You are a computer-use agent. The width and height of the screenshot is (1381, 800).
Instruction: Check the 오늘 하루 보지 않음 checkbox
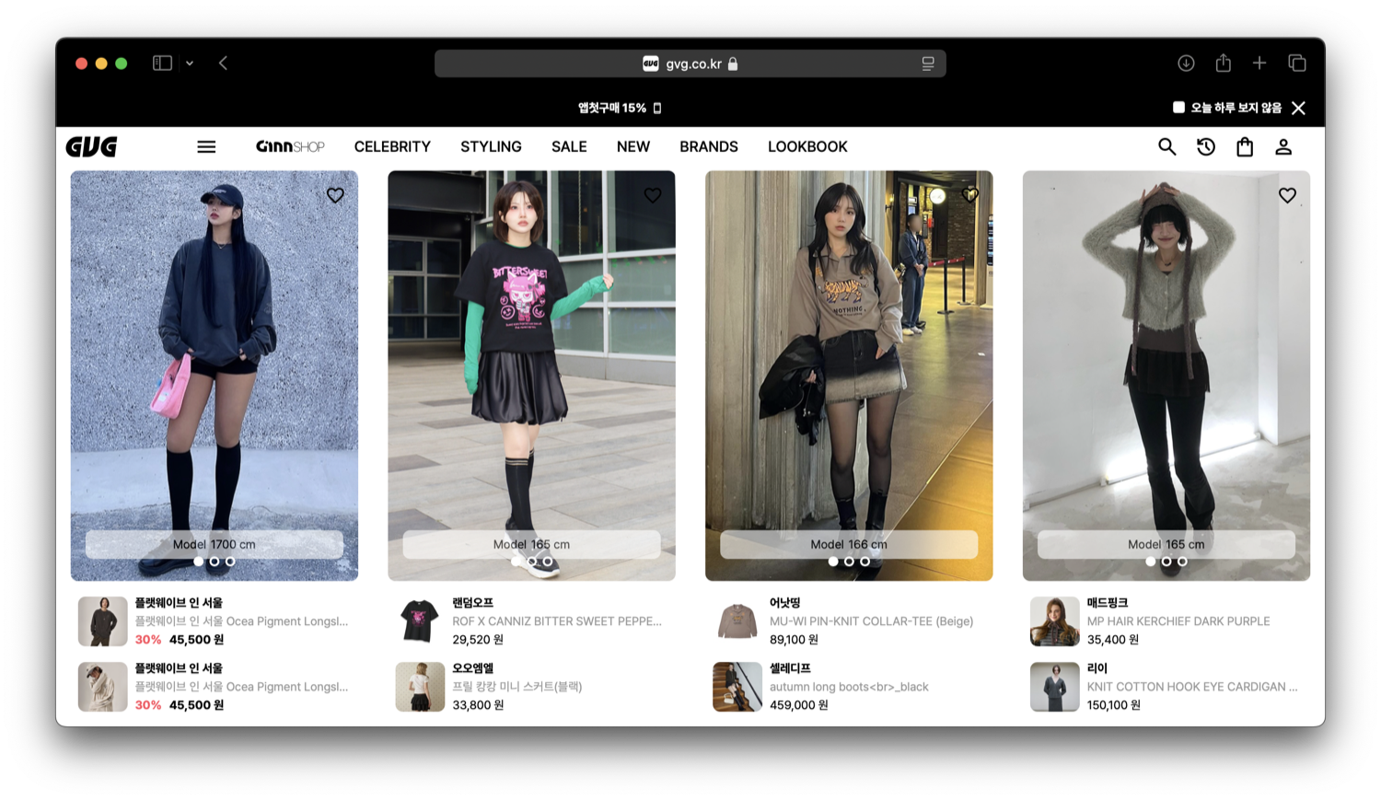[x=1178, y=108]
